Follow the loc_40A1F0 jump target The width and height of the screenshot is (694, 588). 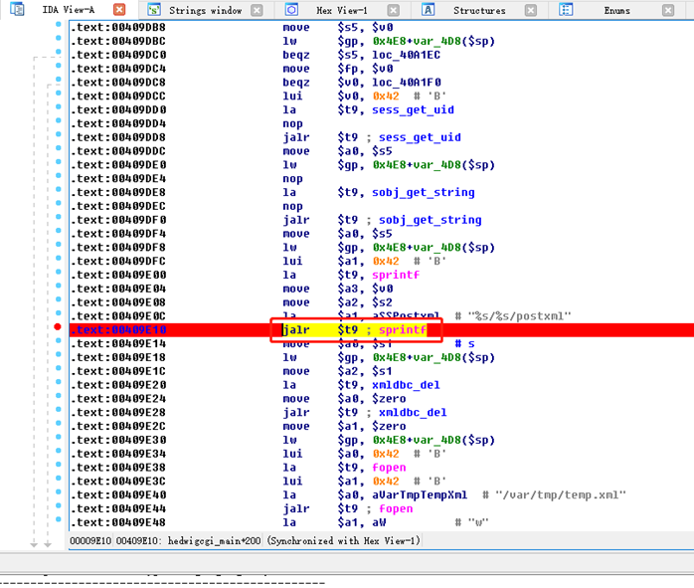[406, 83]
